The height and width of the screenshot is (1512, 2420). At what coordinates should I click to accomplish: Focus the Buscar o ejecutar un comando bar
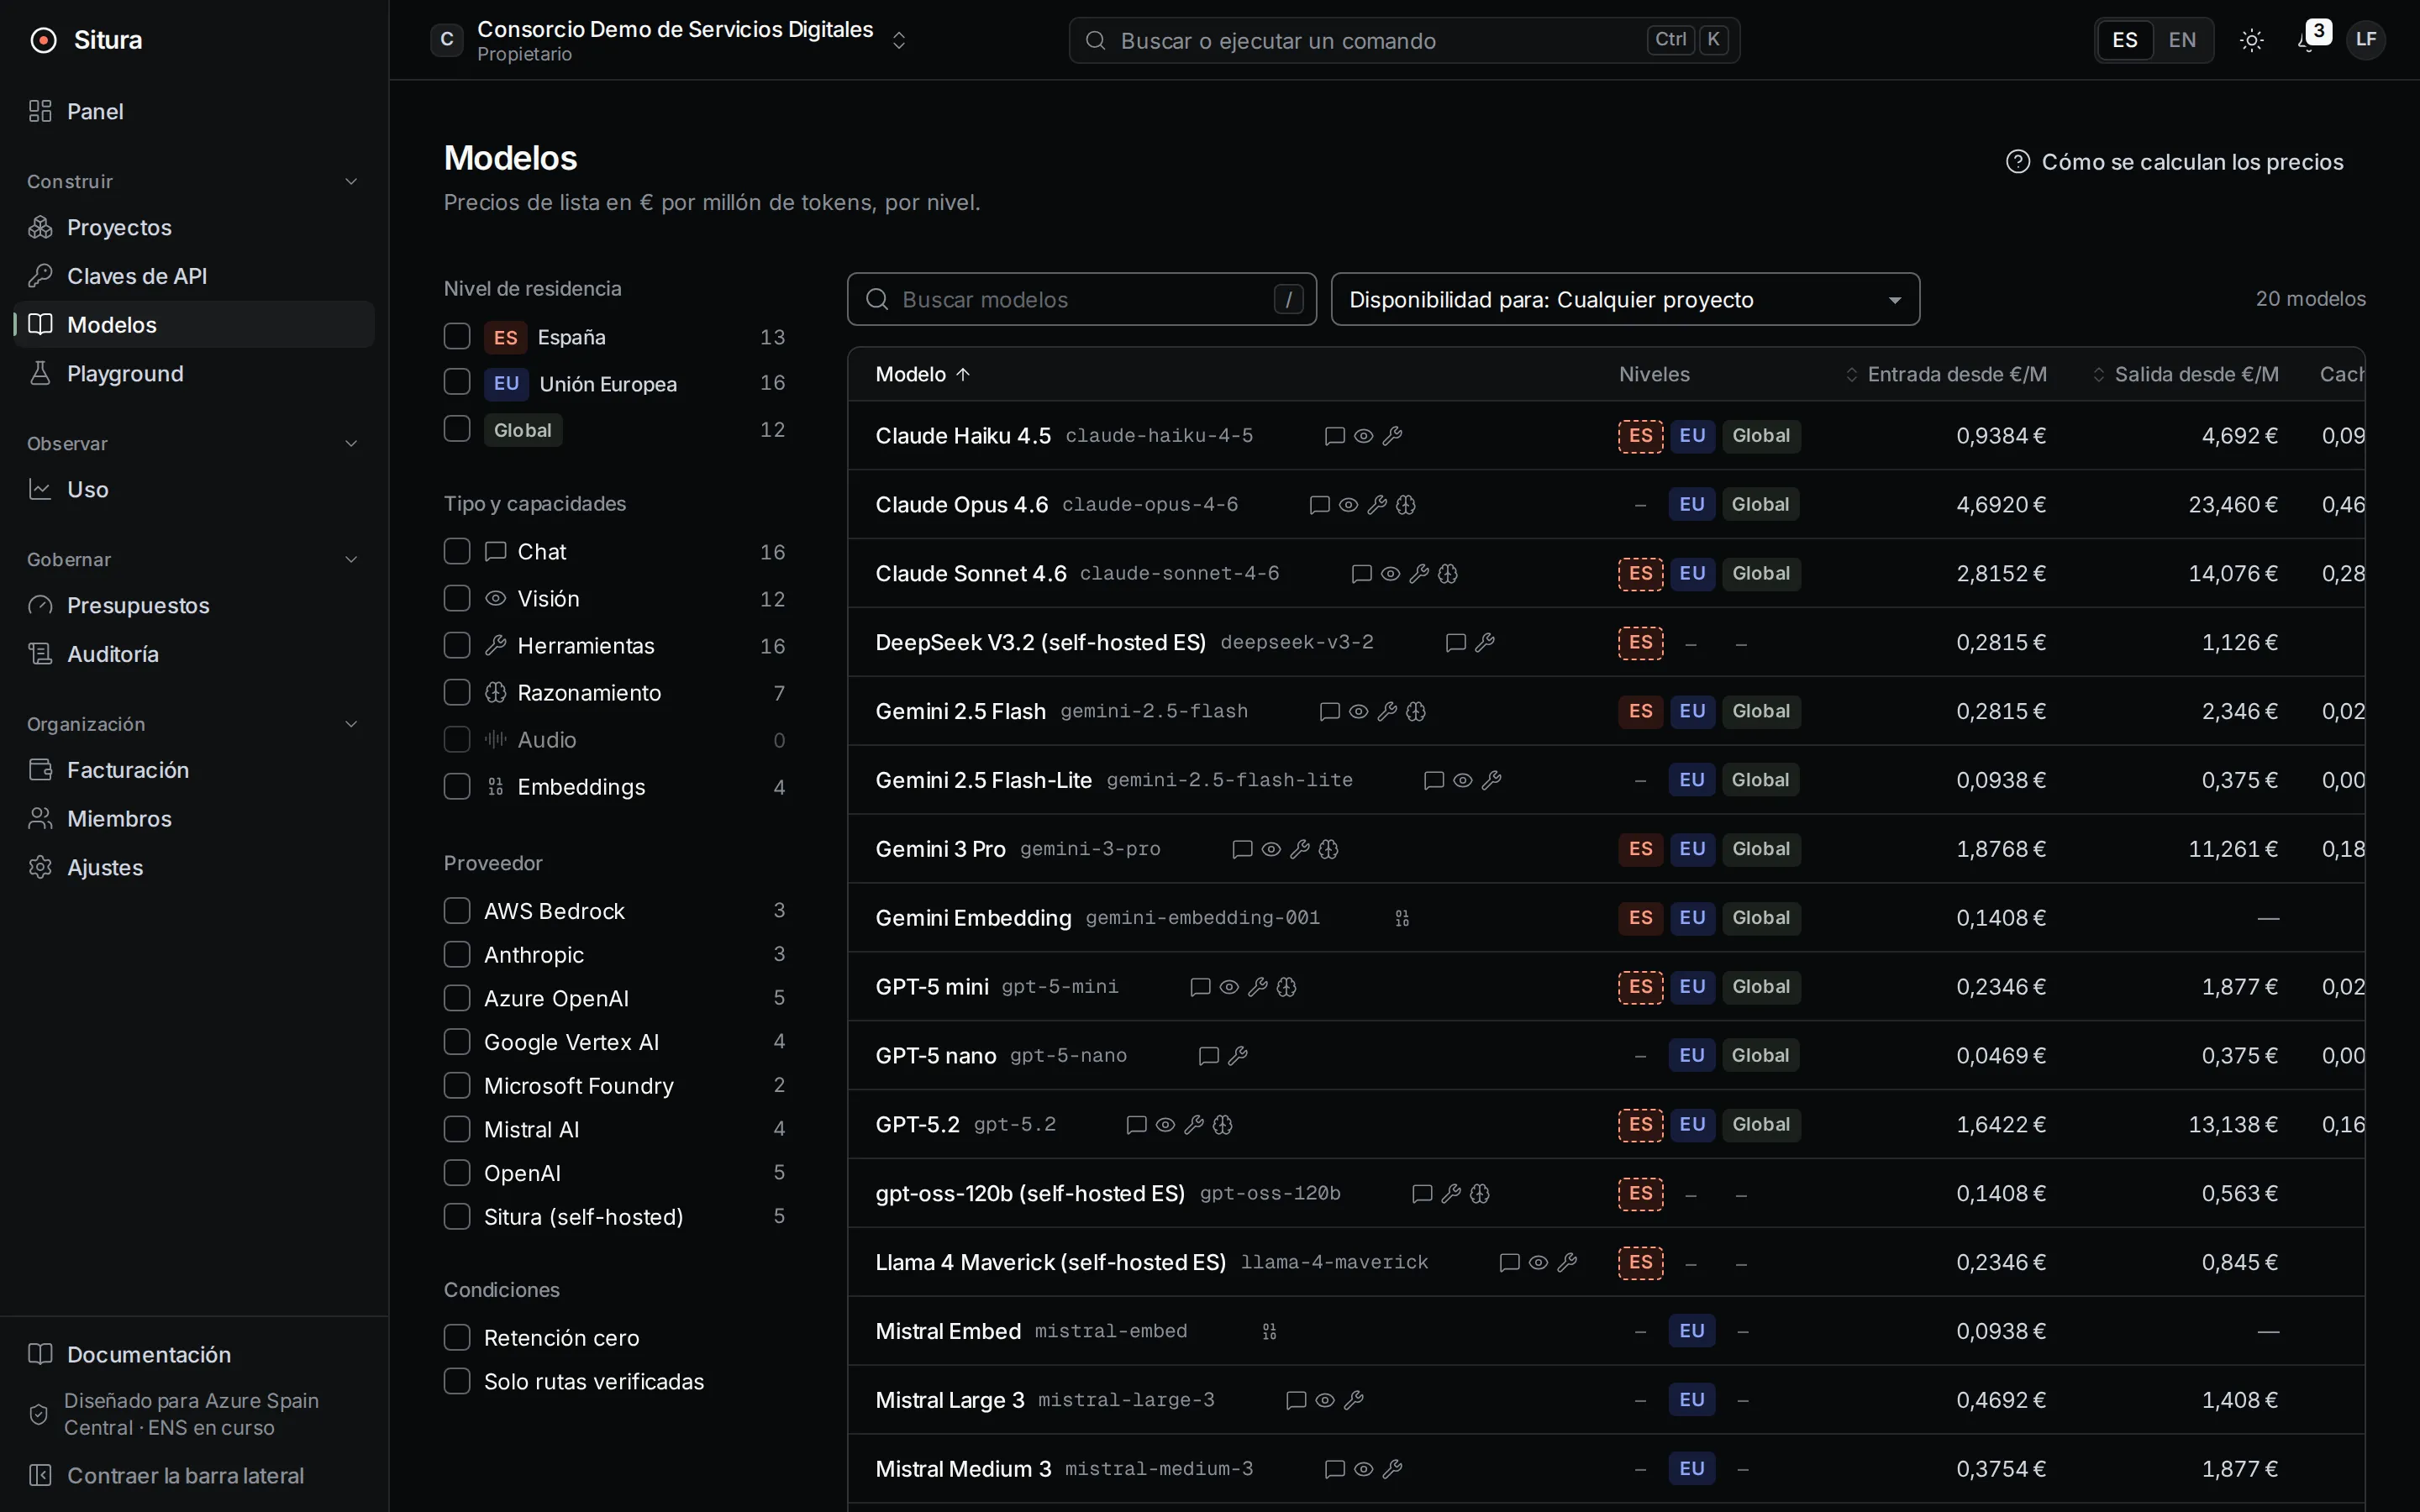1404,40
